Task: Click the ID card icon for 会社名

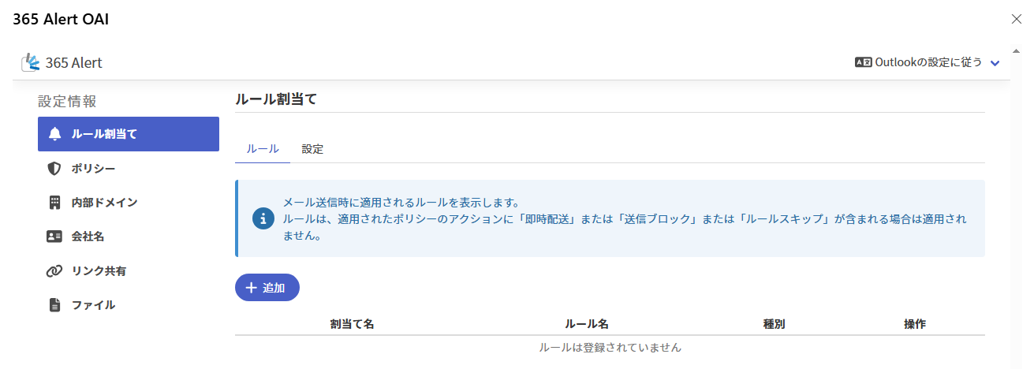Action: tap(54, 237)
